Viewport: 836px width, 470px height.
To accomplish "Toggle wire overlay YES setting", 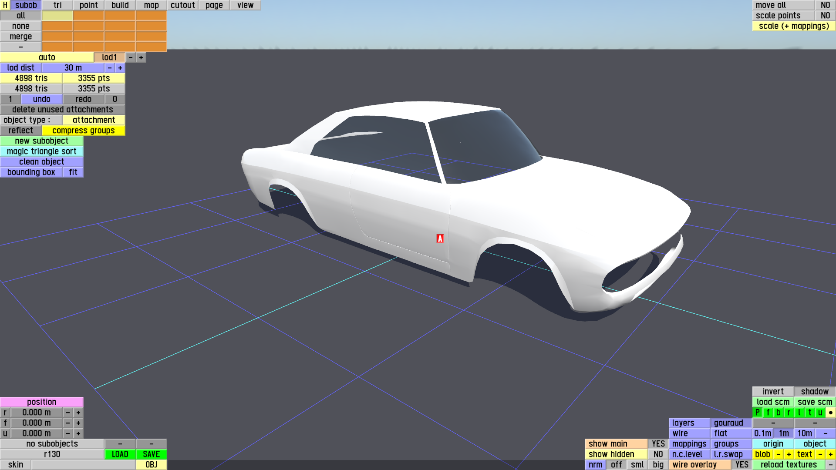I will (x=742, y=465).
